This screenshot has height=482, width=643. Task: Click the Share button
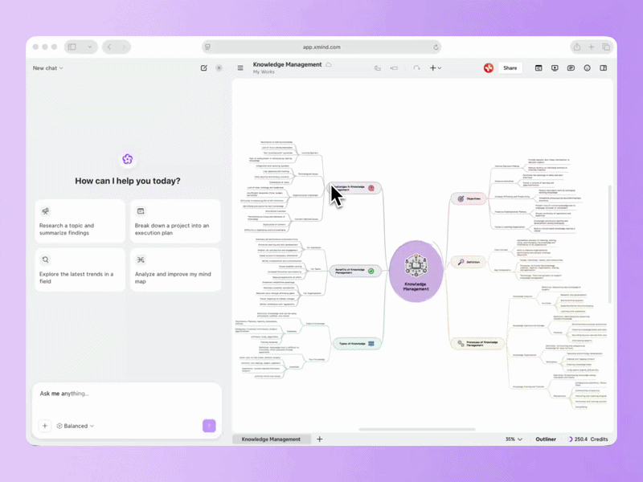(510, 68)
